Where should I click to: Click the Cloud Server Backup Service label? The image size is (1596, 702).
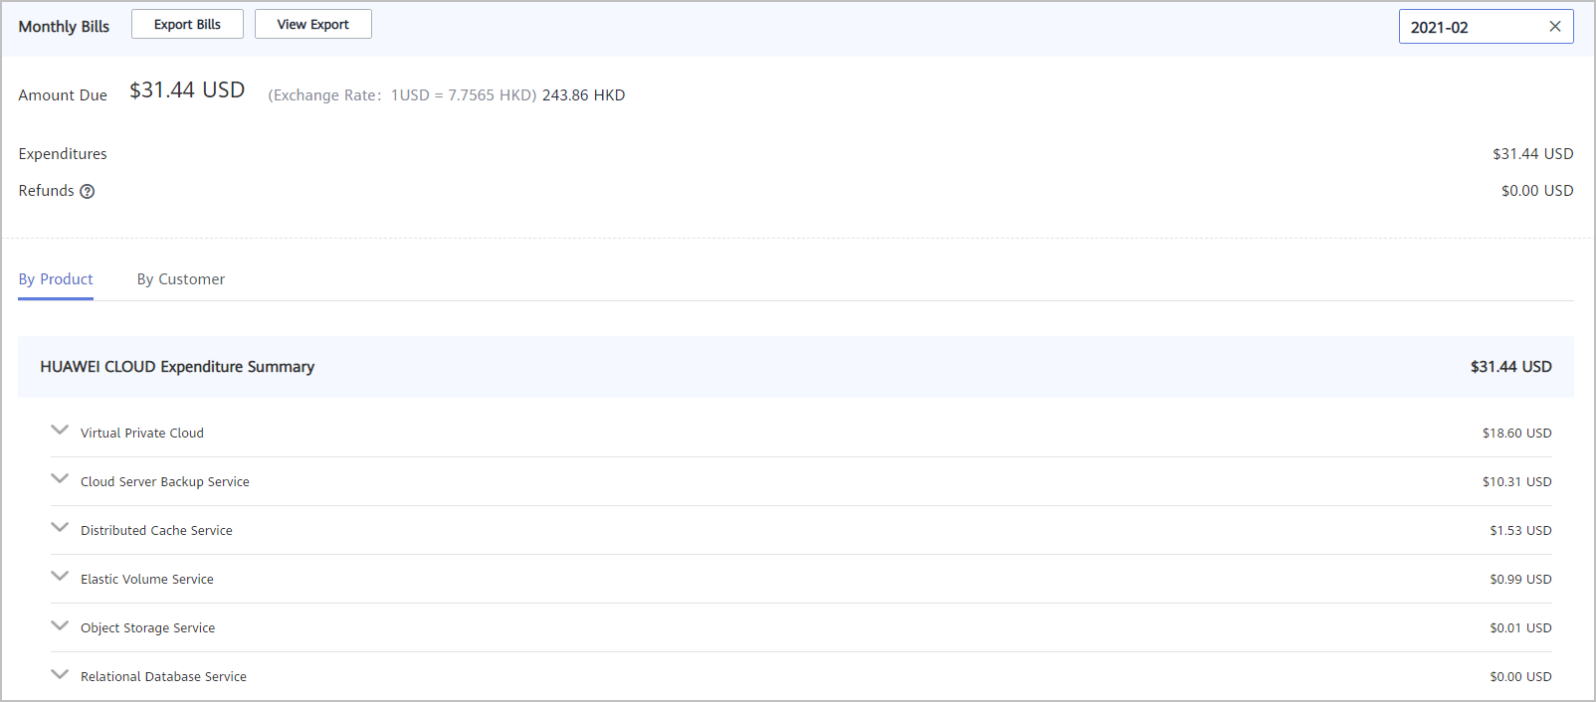[165, 482]
